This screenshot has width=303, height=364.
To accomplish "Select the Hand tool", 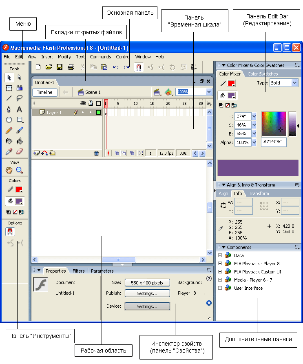I will click(x=9, y=171).
